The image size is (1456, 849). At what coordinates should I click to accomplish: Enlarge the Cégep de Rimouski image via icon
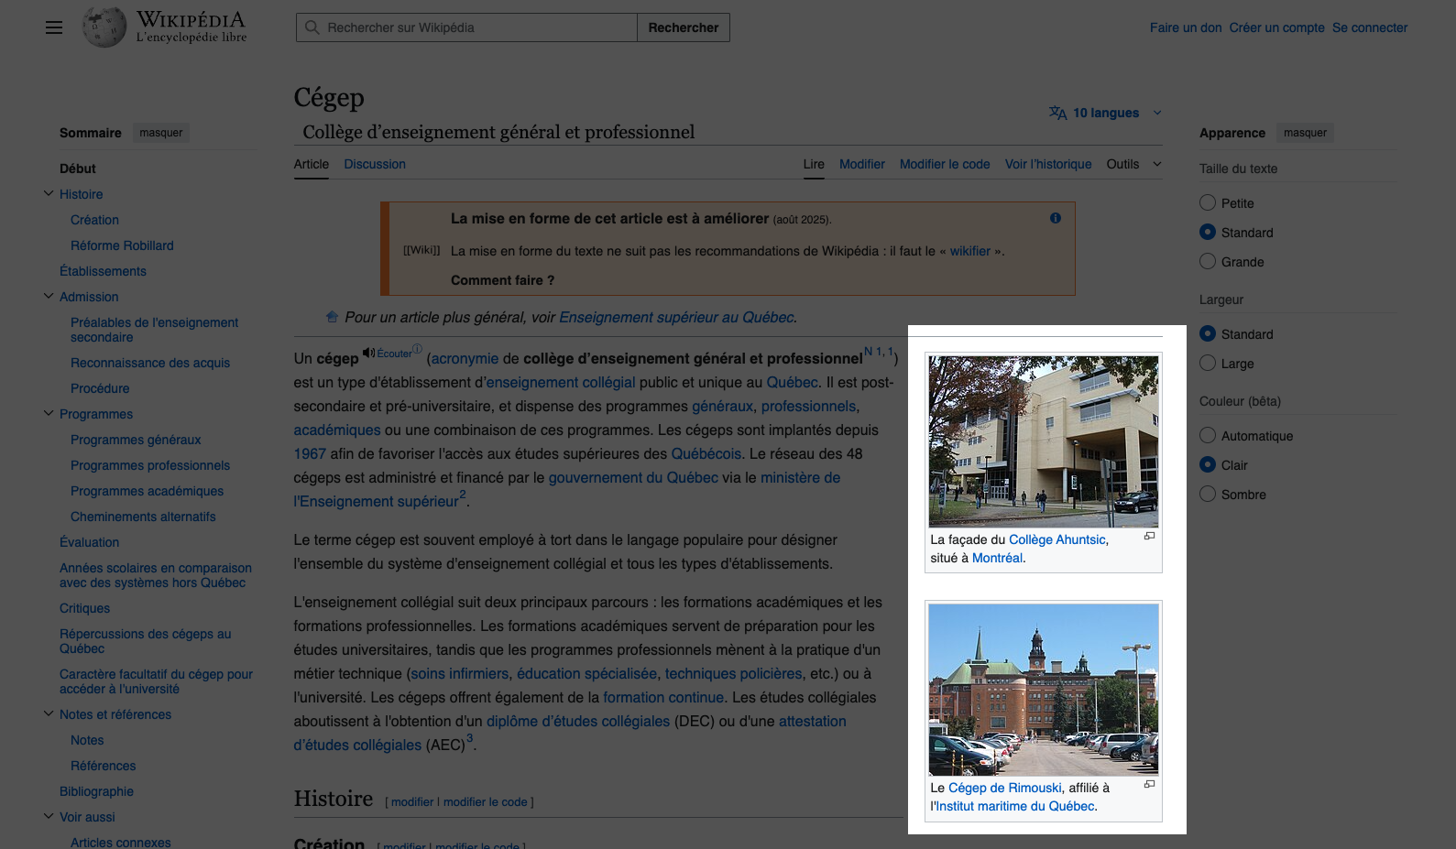(1149, 785)
